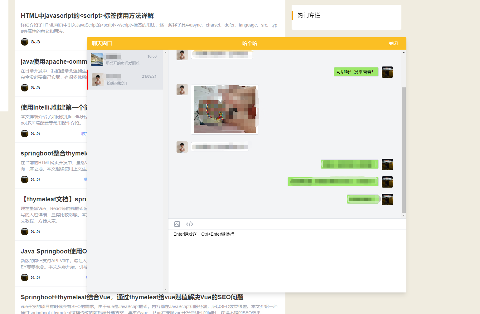Screen dimensions: 480x314
Task: Click the 收藏 link under the IntelliJ article
Action: coord(84,133)
